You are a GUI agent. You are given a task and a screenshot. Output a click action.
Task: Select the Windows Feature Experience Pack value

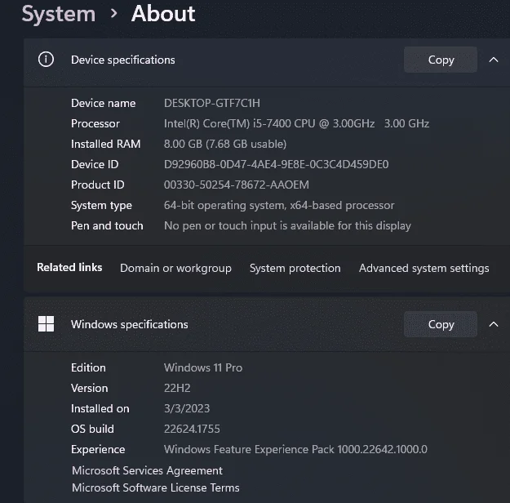pos(295,450)
